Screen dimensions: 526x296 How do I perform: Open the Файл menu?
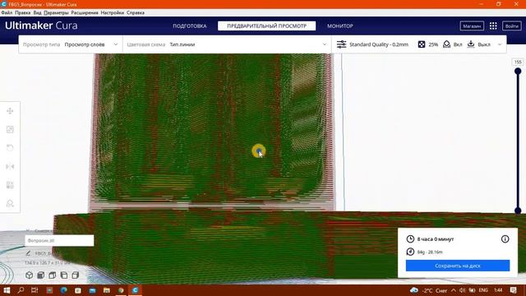click(x=7, y=13)
